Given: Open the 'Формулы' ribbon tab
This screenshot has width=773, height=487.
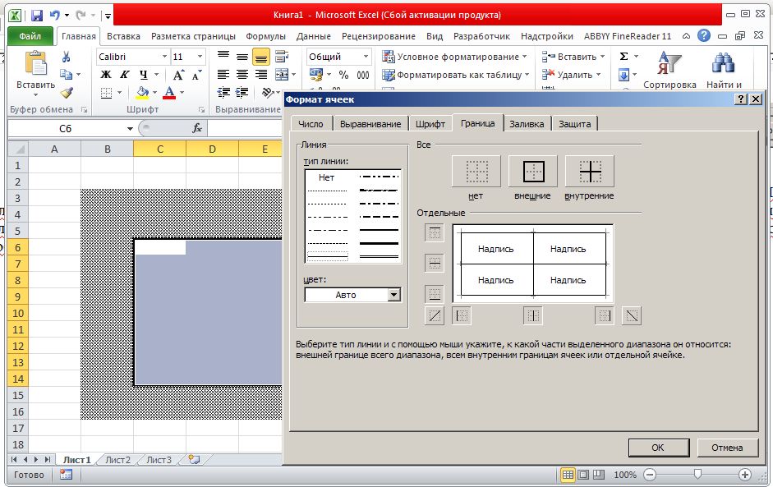Looking at the screenshot, I should [265, 36].
